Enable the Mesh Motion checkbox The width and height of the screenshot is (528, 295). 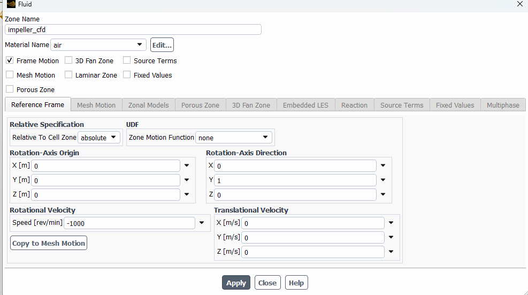[x=10, y=75]
